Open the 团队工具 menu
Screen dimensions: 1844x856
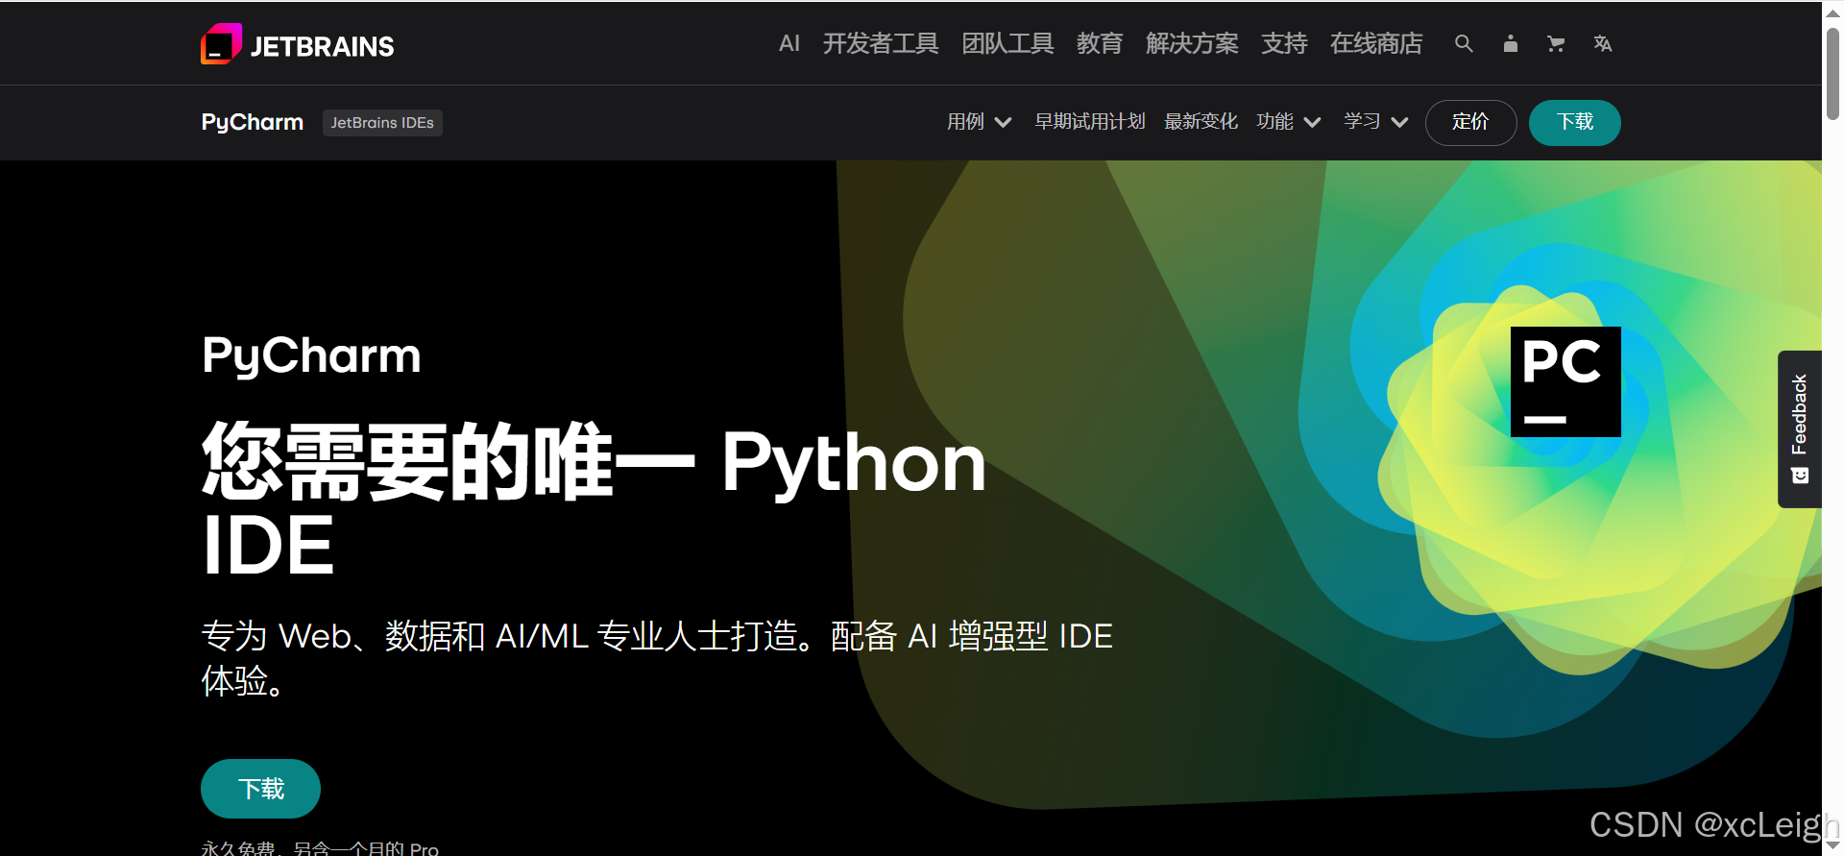click(1007, 43)
